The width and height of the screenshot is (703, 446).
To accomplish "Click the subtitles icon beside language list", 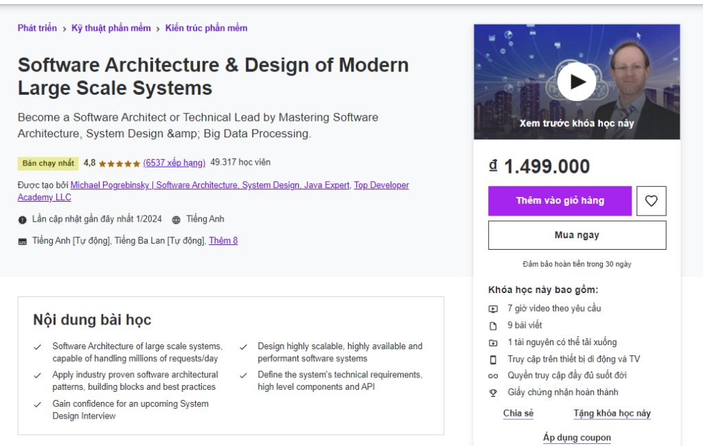I will pyautogui.click(x=23, y=241).
